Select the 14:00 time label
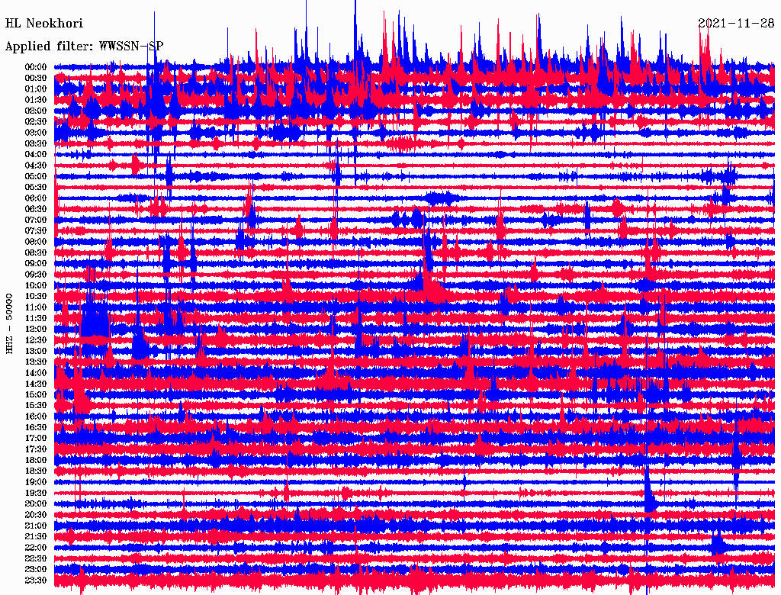781x595 pixels. coord(36,373)
